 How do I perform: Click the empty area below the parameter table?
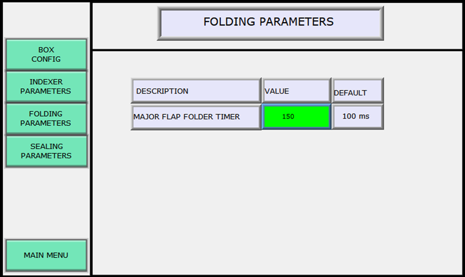275,202
